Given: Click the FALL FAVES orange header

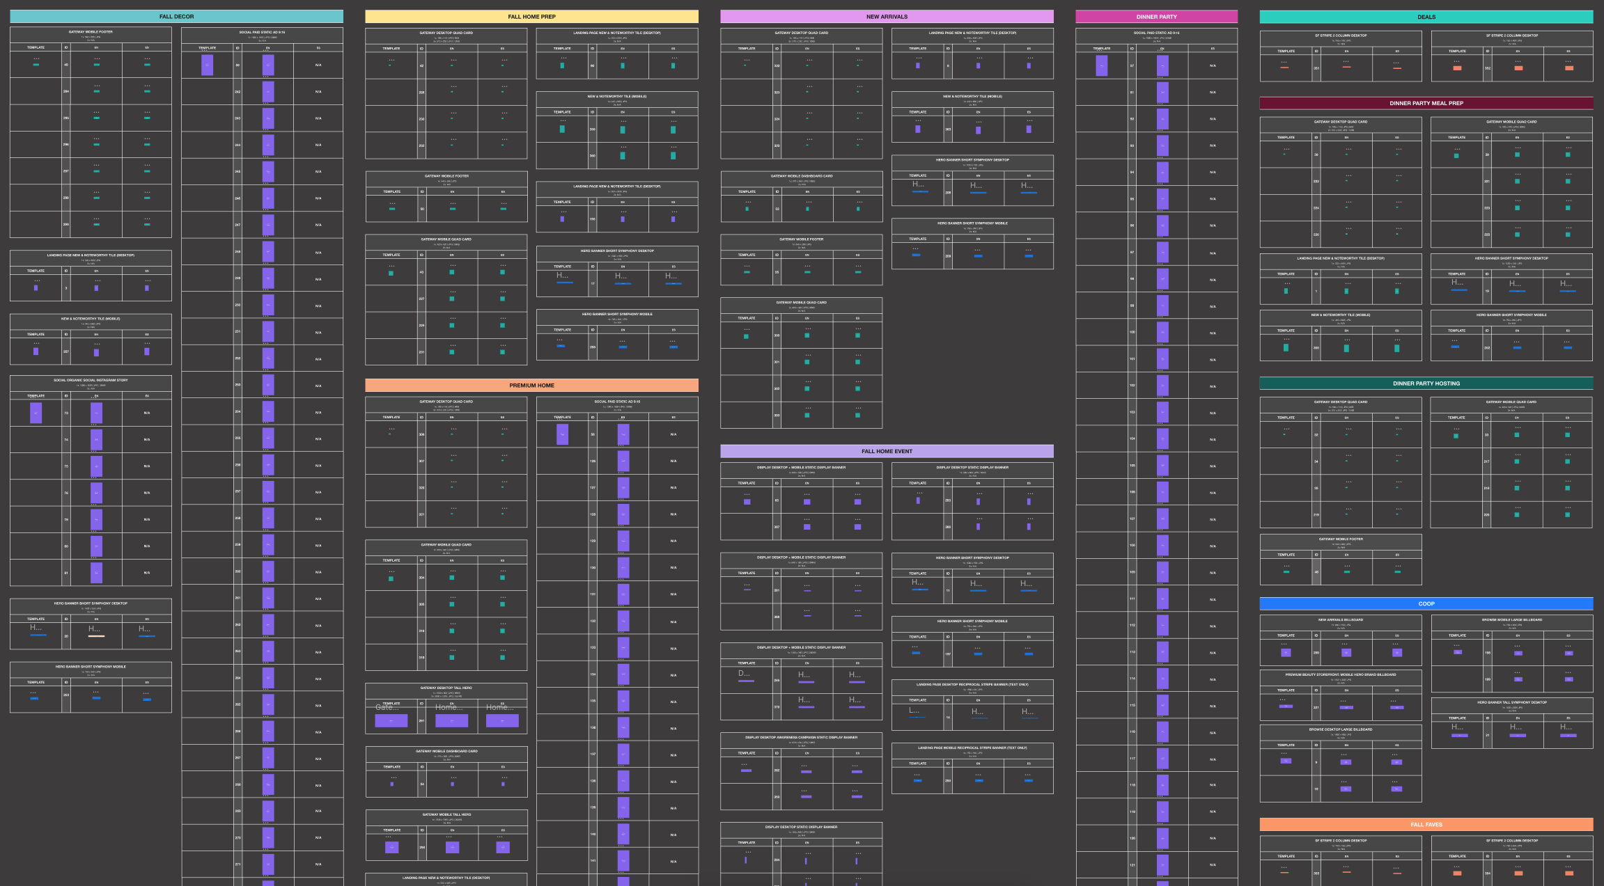Looking at the screenshot, I should pos(1426,824).
